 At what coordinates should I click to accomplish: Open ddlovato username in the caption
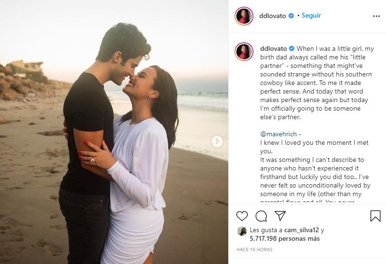pyautogui.click(x=274, y=48)
